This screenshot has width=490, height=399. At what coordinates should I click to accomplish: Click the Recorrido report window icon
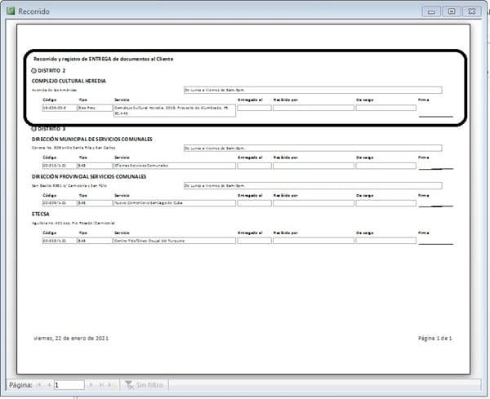(11, 11)
